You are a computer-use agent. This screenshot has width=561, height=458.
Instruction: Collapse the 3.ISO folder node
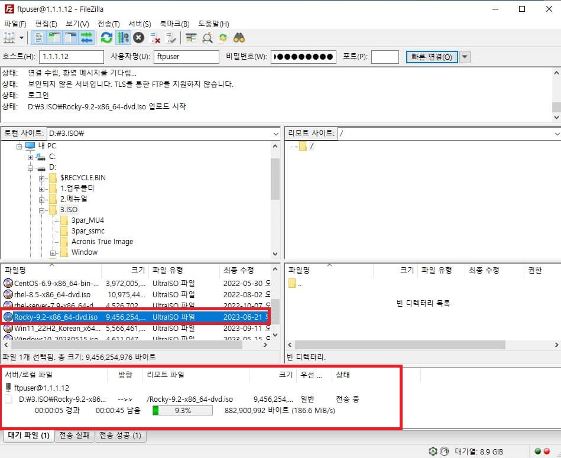click(x=42, y=210)
